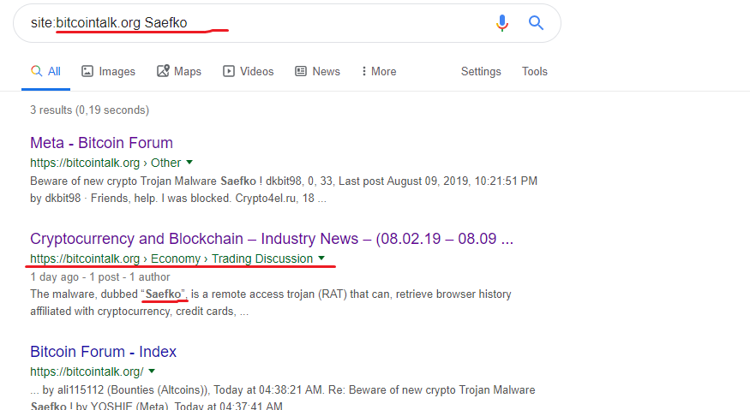Click the three-dot More menu
The height and width of the screenshot is (410, 750).
point(380,71)
